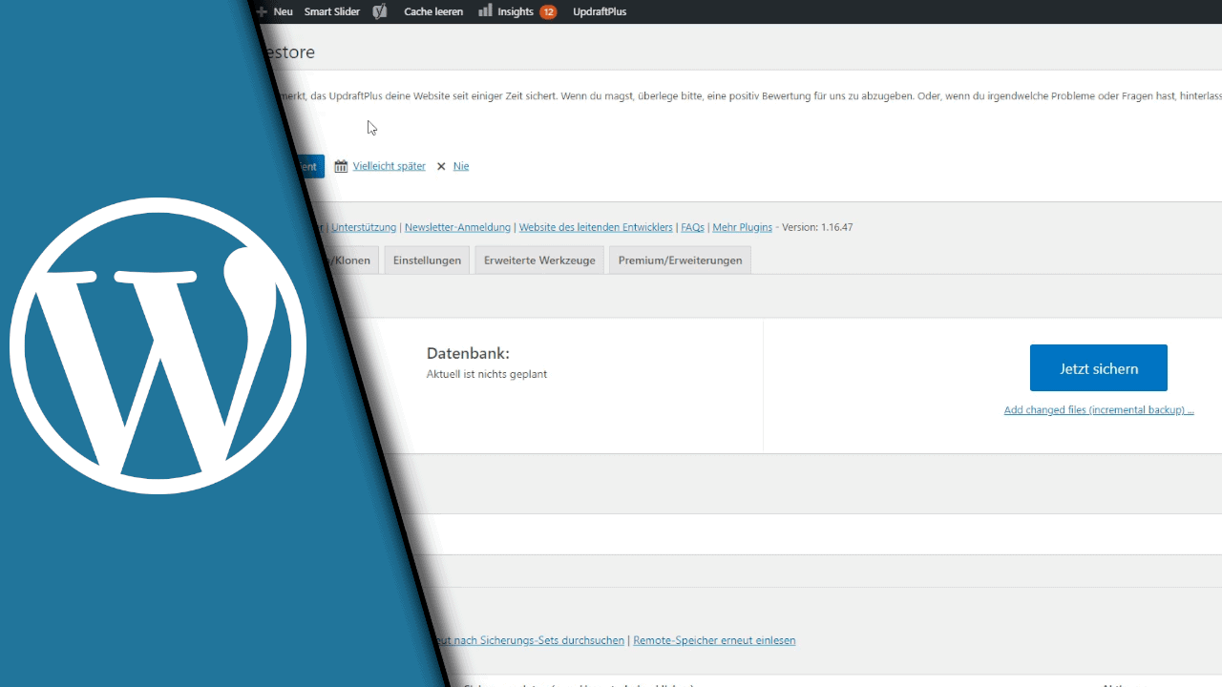Click the calendar icon beside Vielleicht später
1222x687 pixels.
(341, 166)
